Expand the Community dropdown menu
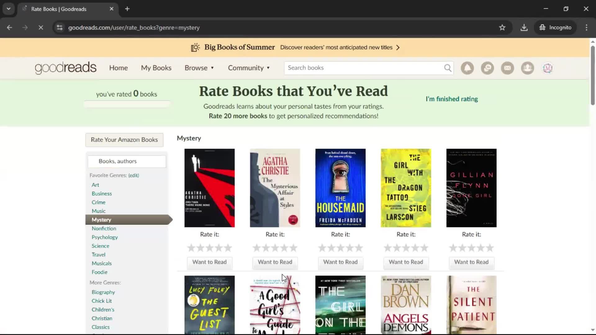This screenshot has height=335, width=596. (249, 68)
